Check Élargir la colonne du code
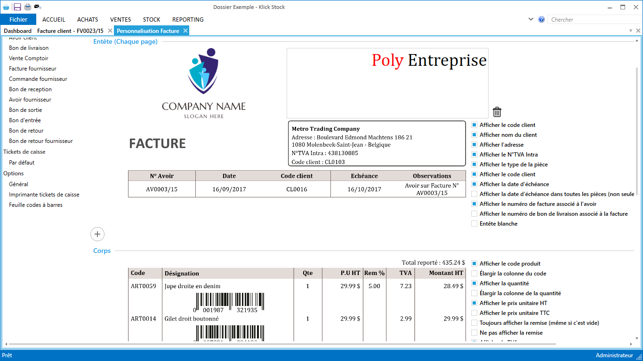This screenshot has width=643, height=361. click(474, 274)
